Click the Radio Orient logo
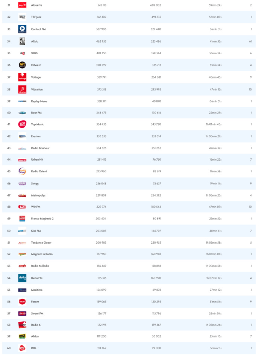Screen dimensions: 259x356 pos(22,171)
